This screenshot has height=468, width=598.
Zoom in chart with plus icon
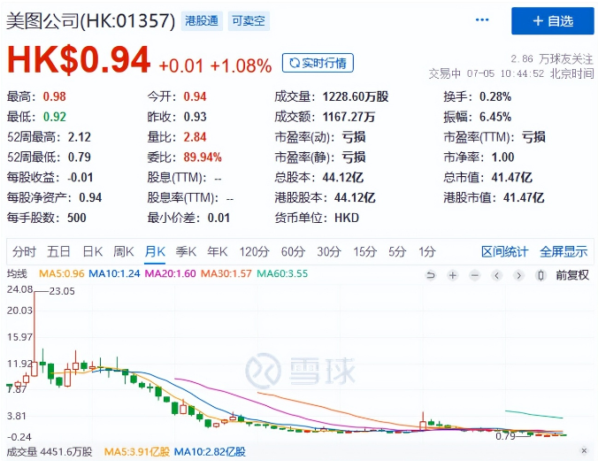click(x=453, y=275)
